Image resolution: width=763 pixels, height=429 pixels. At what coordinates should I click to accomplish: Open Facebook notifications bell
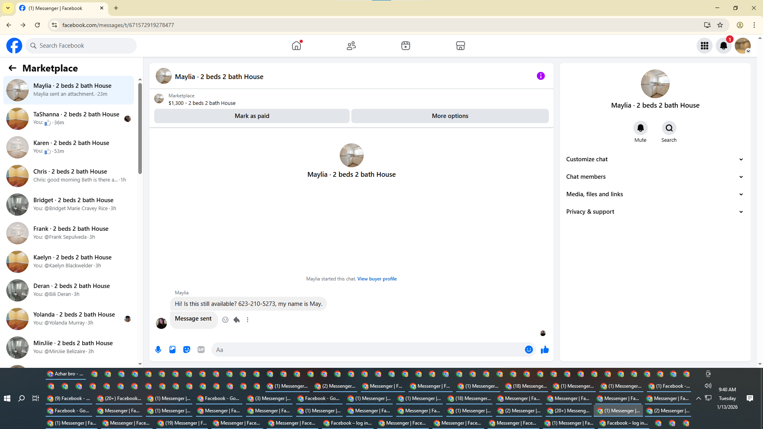tap(723, 46)
